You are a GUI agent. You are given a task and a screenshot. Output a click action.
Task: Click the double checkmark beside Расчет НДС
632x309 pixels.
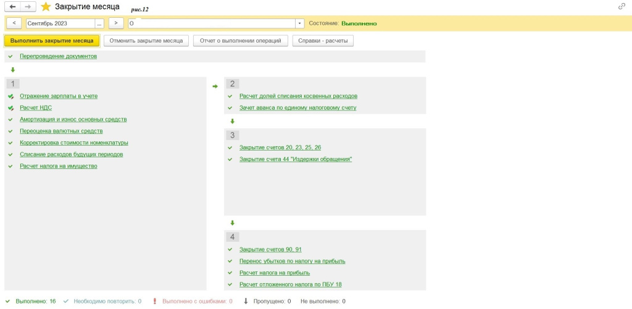pos(10,108)
